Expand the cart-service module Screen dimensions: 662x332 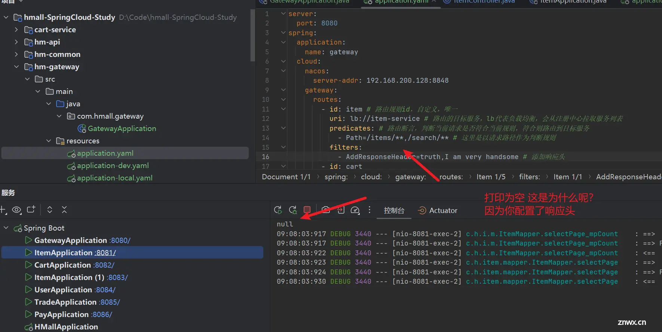[x=16, y=30]
